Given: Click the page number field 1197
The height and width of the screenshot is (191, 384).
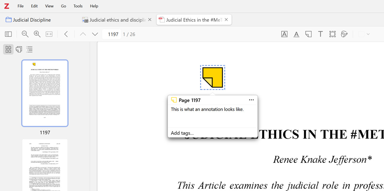Looking at the screenshot, I should [112, 34].
